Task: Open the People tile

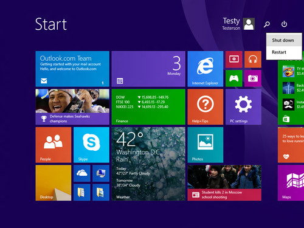Action: tap(54, 145)
